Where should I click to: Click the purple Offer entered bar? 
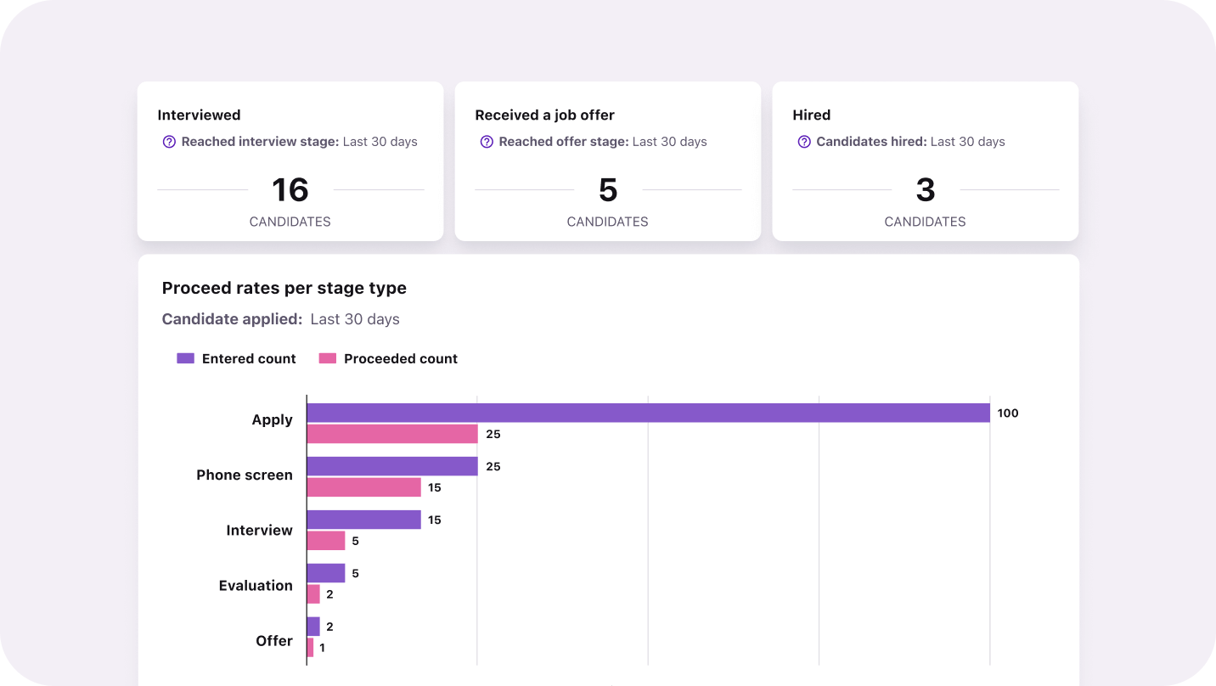313,627
